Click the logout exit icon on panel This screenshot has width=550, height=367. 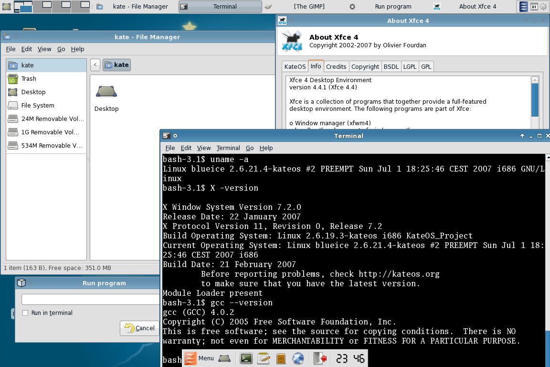click(320, 358)
